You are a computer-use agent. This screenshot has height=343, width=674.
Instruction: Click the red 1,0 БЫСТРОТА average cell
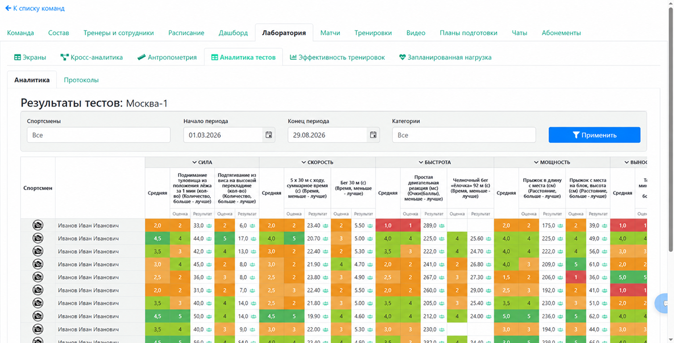(388, 226)
